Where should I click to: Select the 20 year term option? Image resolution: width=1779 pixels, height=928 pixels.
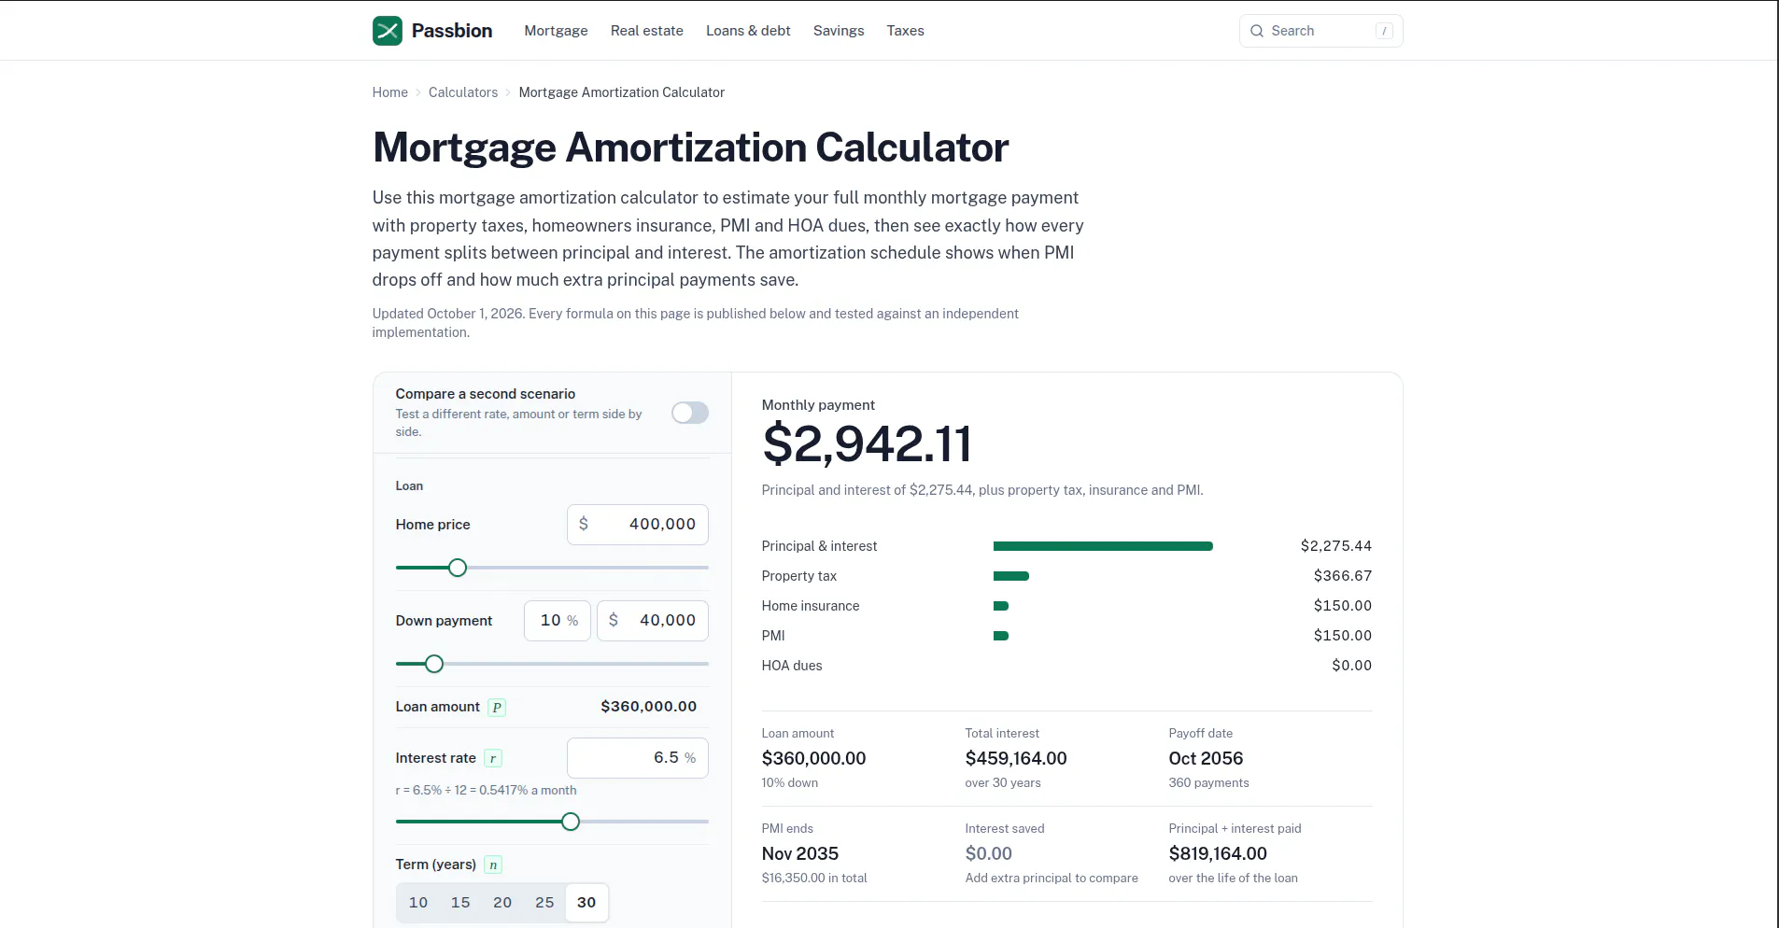click(502, 903)
